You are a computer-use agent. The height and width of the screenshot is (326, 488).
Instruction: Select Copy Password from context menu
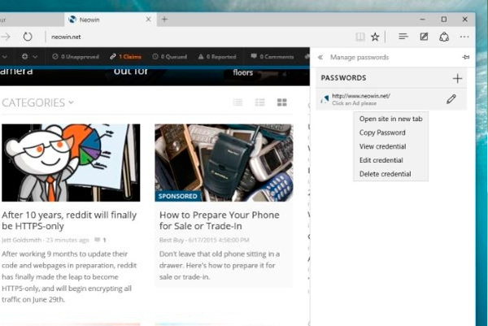382,133
